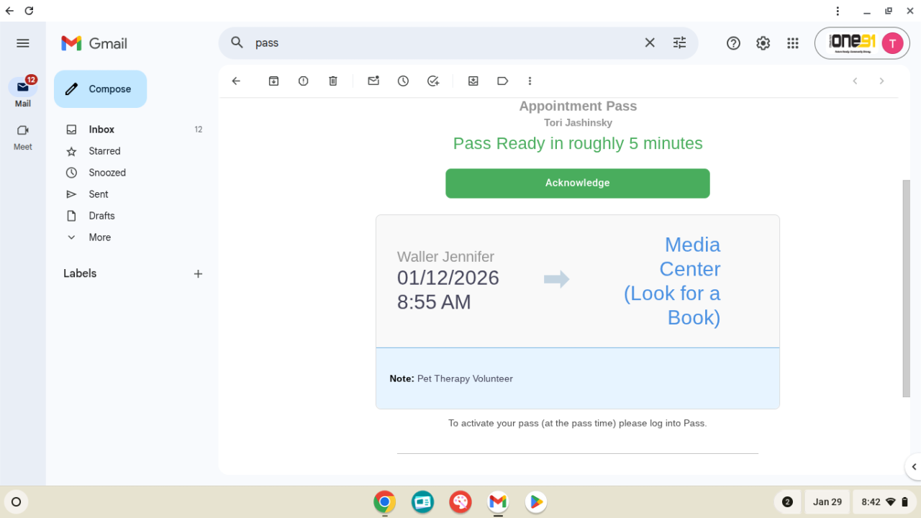The image size is (921, 518).
Task: Snooze this email
Action: pos(403,81)
